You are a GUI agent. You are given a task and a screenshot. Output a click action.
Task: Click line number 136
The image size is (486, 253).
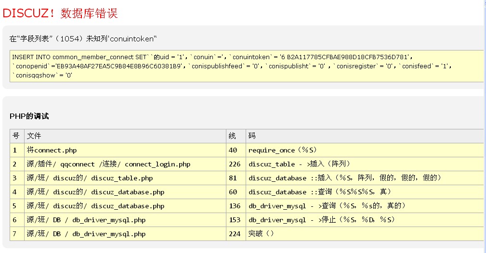click(236, 206)
